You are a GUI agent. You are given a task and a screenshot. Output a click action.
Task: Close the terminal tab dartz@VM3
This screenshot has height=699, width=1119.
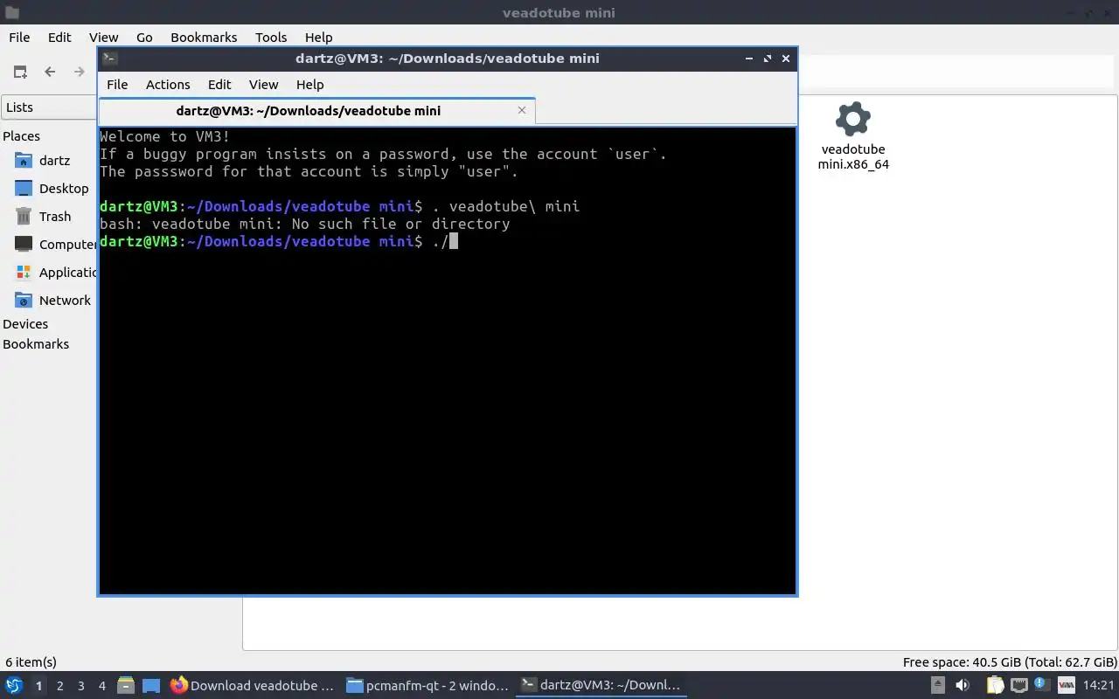click(522, 110)
